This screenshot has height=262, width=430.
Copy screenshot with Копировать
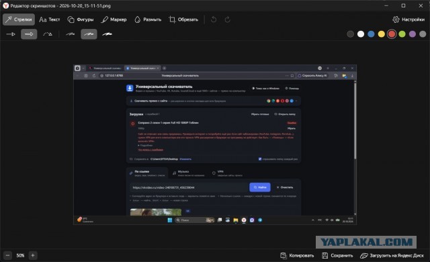coord(297,255)
